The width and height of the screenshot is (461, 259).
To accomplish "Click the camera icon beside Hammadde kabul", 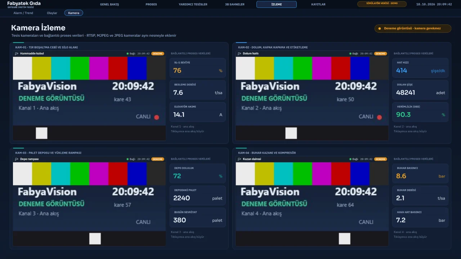I will [17, 54].
